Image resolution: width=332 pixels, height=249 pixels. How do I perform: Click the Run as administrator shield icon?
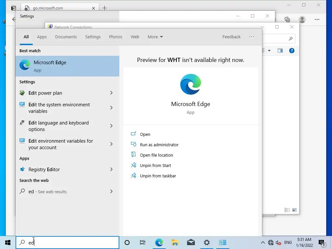click(133, 144)
